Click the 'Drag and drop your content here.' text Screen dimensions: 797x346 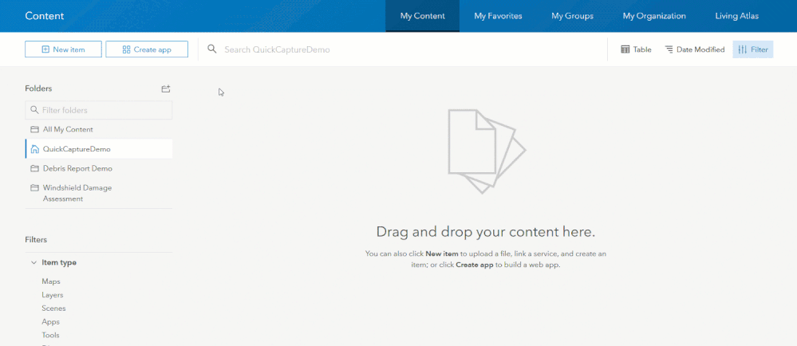pos(485,232)
